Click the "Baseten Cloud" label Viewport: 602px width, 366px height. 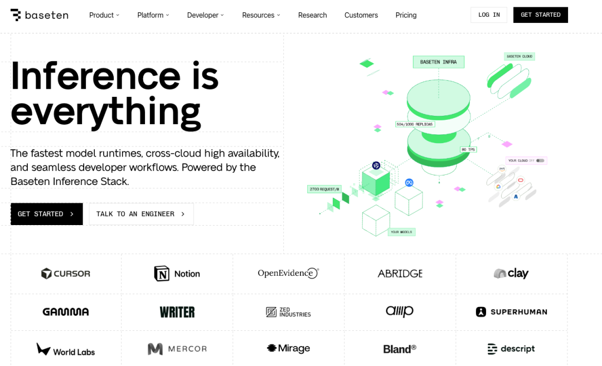(520, 56)
